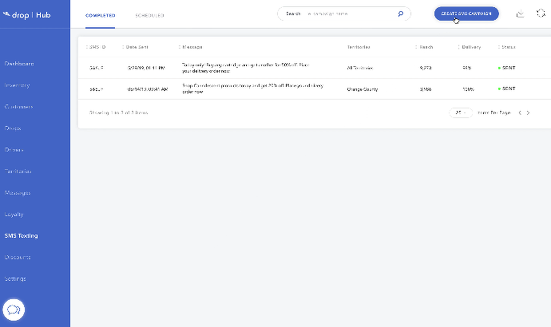Open the Orange County campaign row
The width and height of the screenshot is (551, 327).
[x=253, y=89]
